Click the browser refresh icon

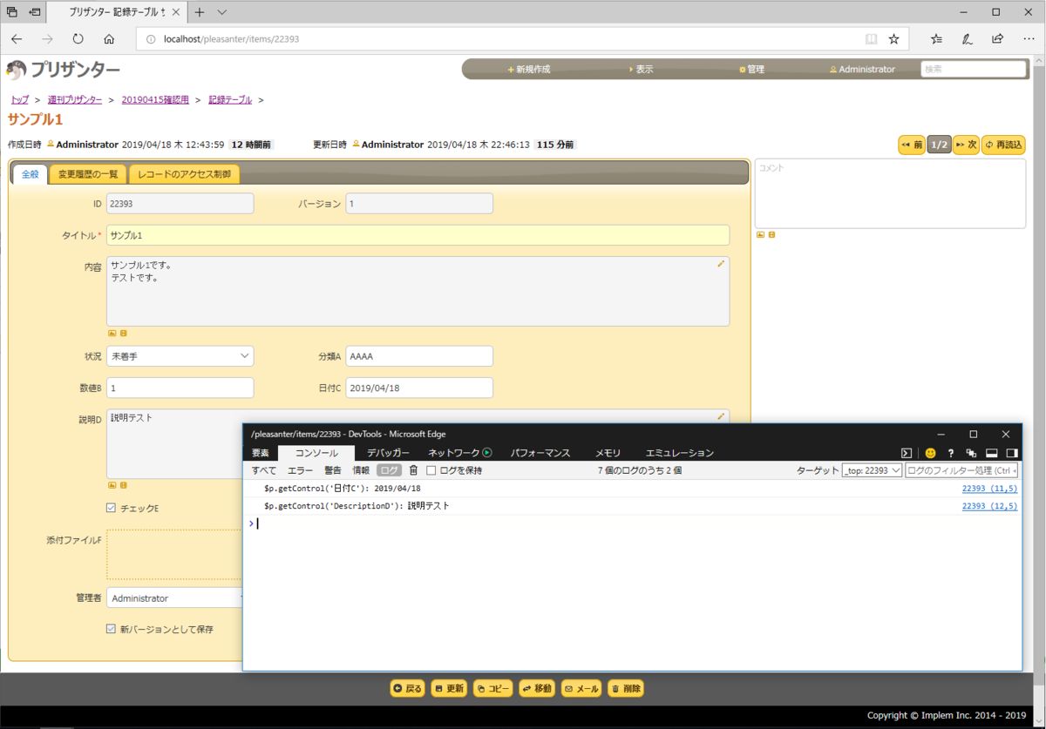pos(78,39)
